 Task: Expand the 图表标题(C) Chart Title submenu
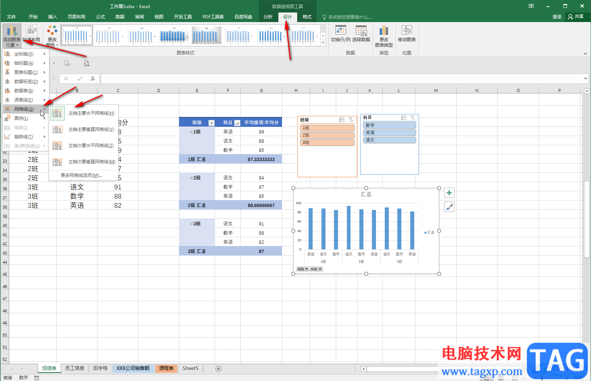pyautogui.click(x=26, y=72)
